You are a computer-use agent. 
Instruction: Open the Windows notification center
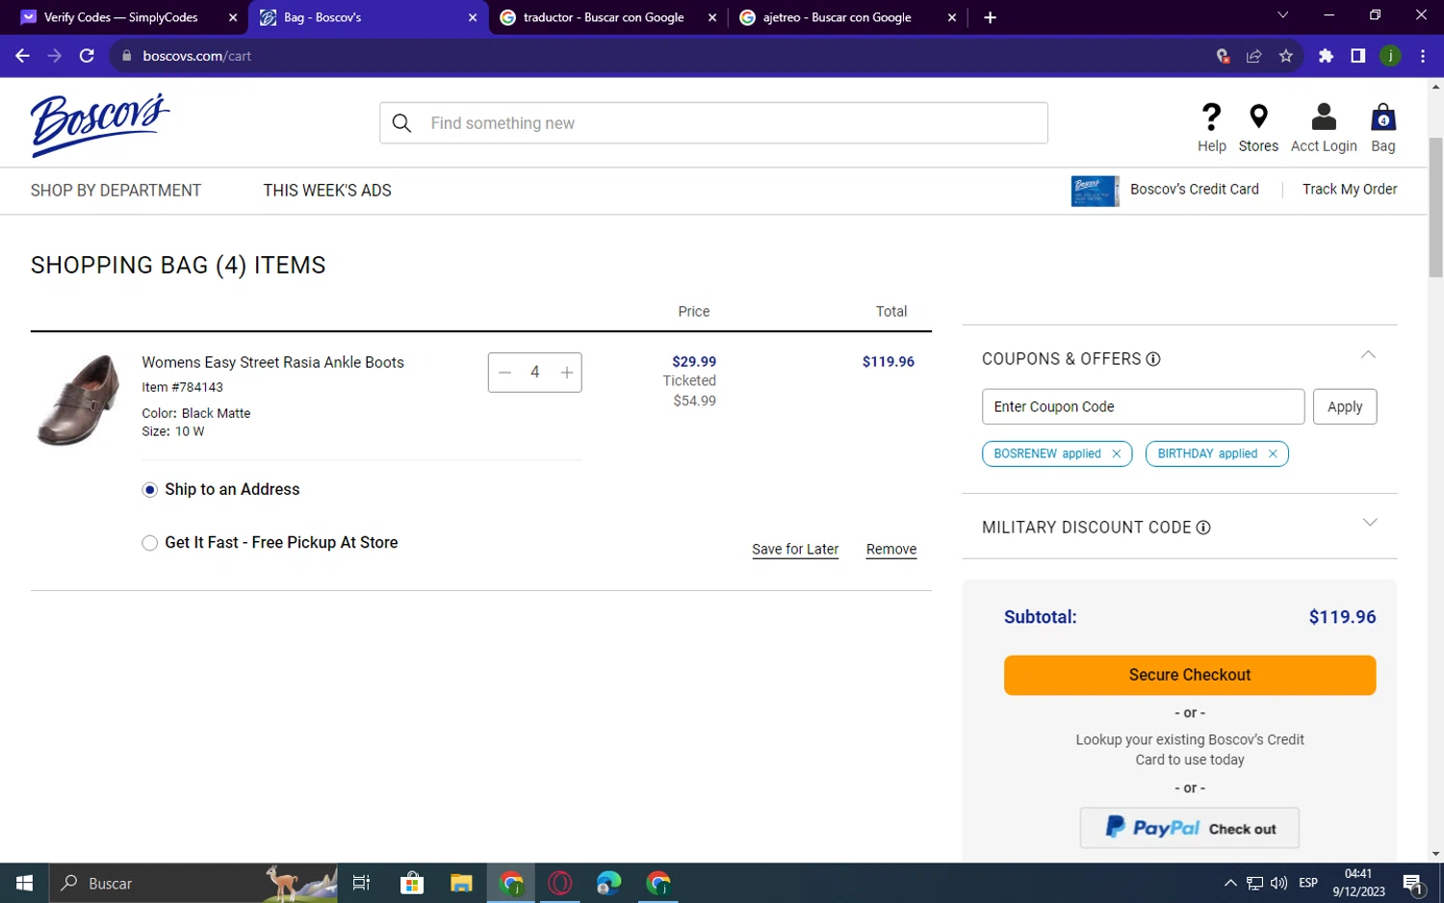[1413, 883]
